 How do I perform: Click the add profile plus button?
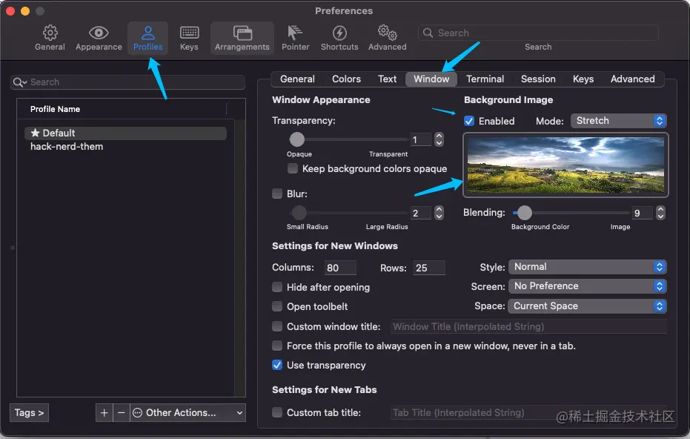coord(105,413)
